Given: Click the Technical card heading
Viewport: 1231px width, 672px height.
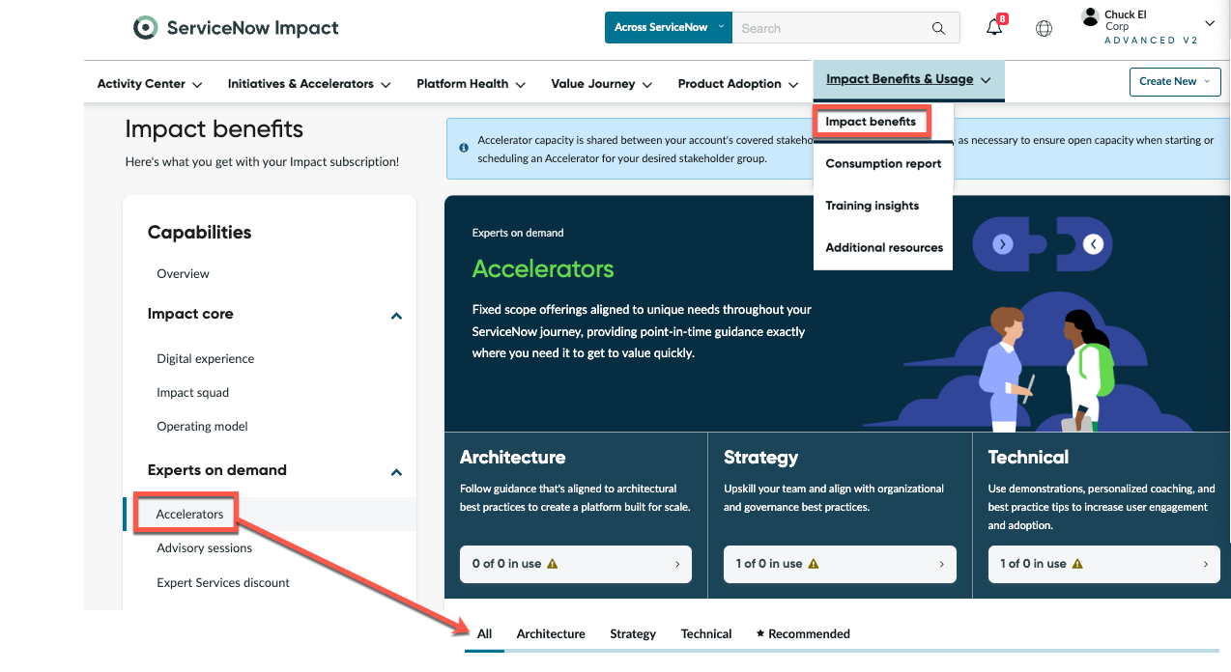Looking at the screenshot, I should (x=1028, y=458).
